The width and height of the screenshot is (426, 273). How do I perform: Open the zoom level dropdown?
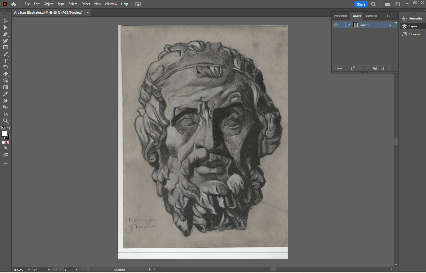tap(29, 270)
